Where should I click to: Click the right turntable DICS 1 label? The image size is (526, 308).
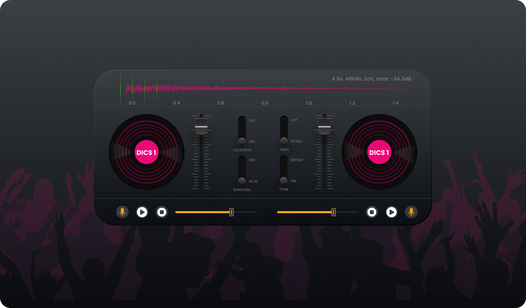pyautogui.click(x=379, y=153)
